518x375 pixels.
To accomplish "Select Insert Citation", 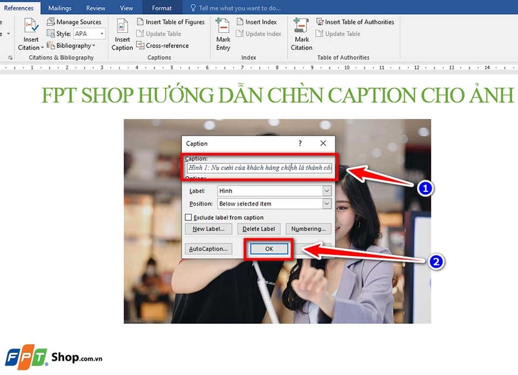I will click(x=30, y=32).
